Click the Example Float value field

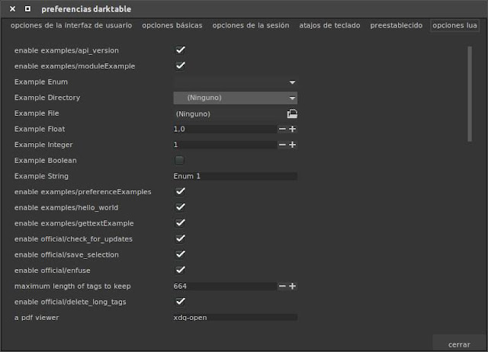click(x=225, y=129)
